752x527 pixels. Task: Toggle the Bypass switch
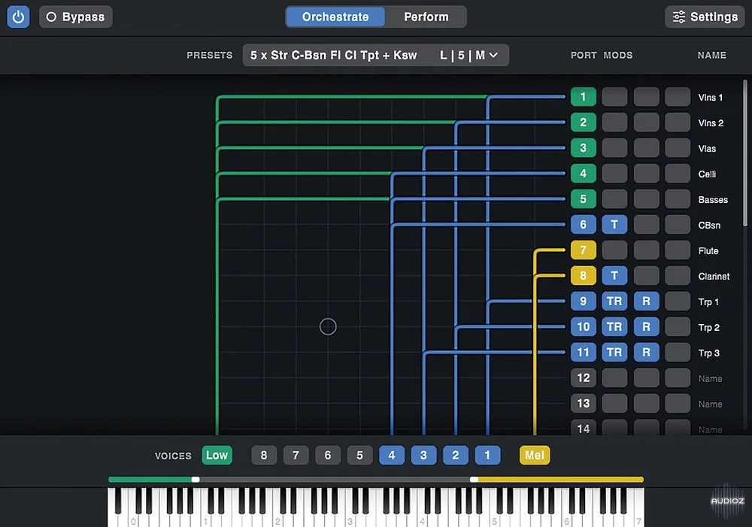[76, 17]
